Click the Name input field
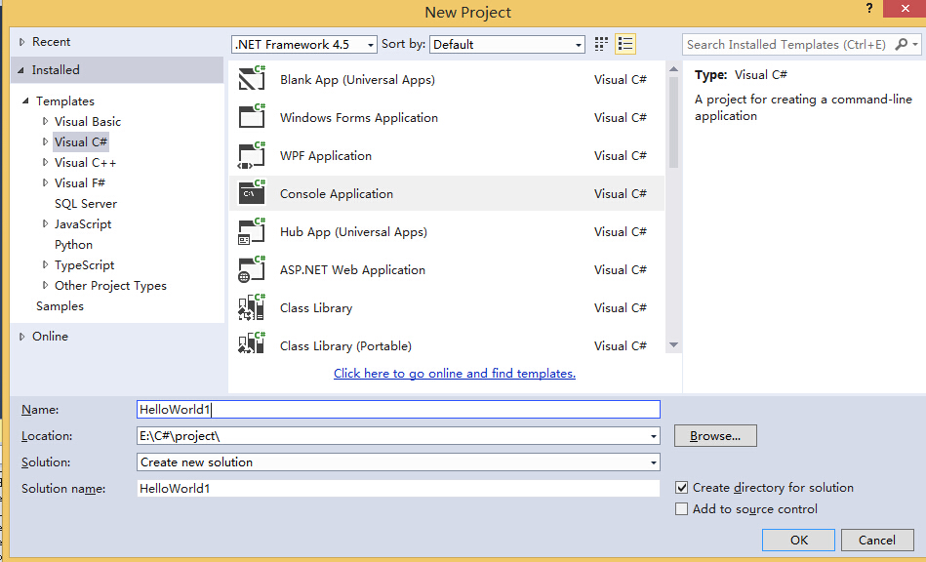The width and height of the screenshot is (926, 562). tap(398, 410)
